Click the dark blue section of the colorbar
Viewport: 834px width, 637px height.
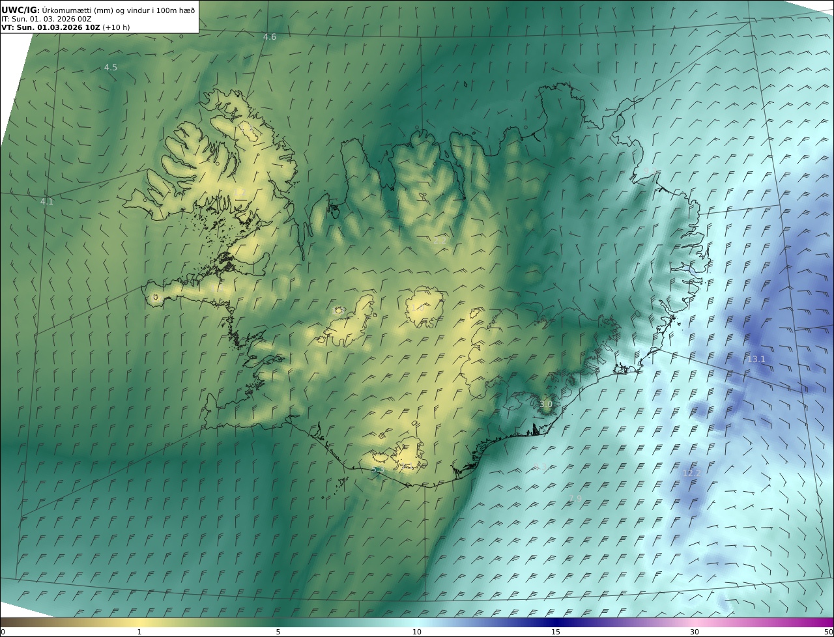pos(556,622)
